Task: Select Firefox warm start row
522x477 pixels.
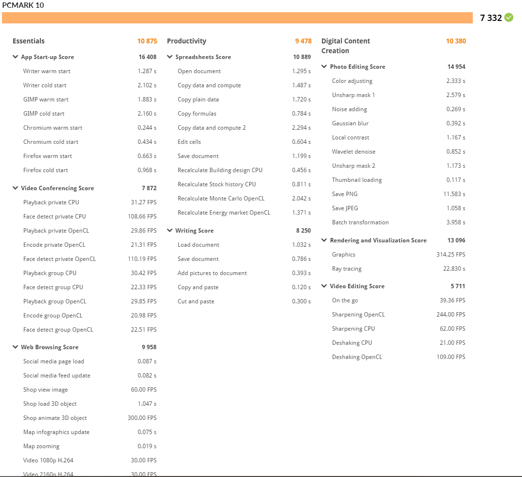Action: click(x=90, y=156)
